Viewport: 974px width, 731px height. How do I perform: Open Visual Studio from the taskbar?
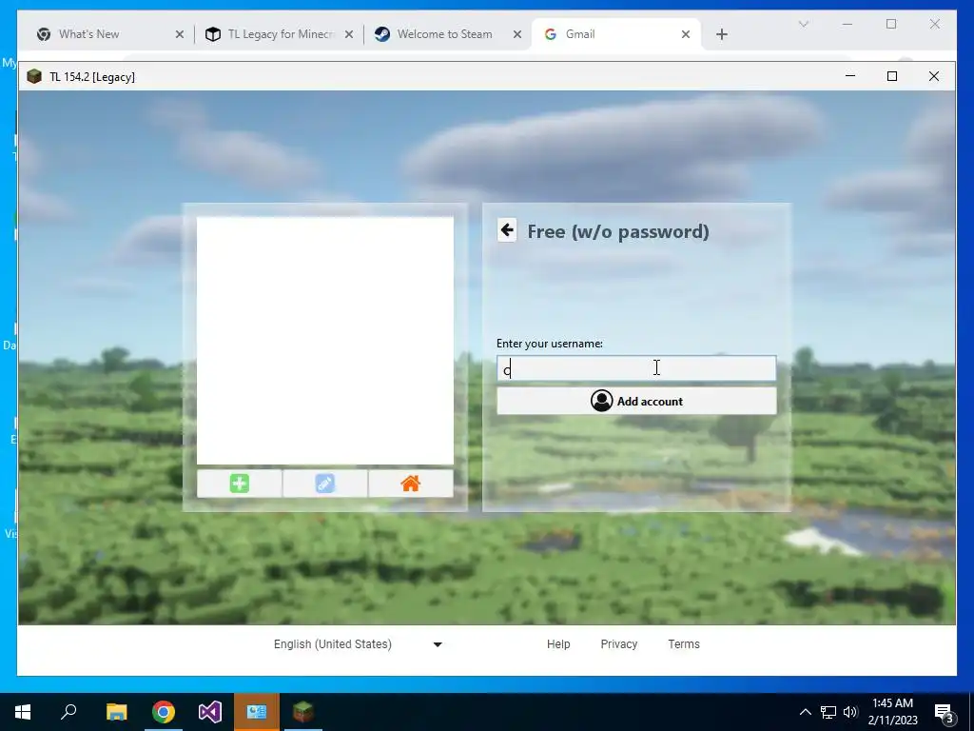[x=210, y=712]
